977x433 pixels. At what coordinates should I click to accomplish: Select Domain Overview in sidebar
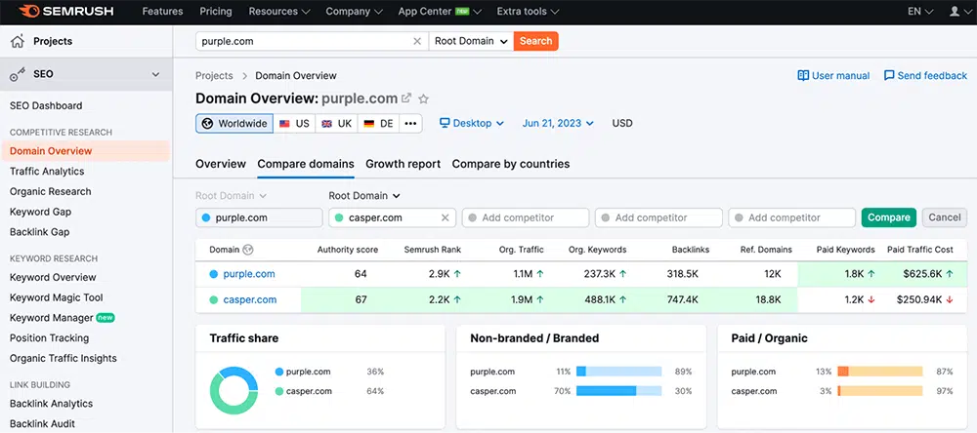(85, 151)
